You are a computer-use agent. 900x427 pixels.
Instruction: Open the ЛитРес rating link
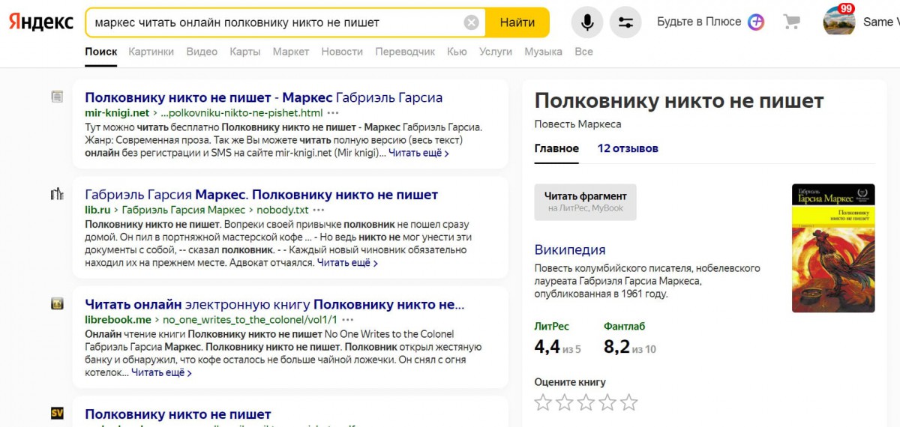pos(551,327)
